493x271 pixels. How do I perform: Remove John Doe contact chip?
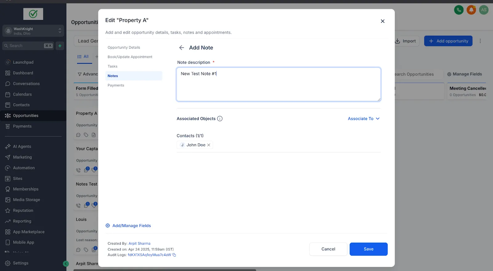209,145
